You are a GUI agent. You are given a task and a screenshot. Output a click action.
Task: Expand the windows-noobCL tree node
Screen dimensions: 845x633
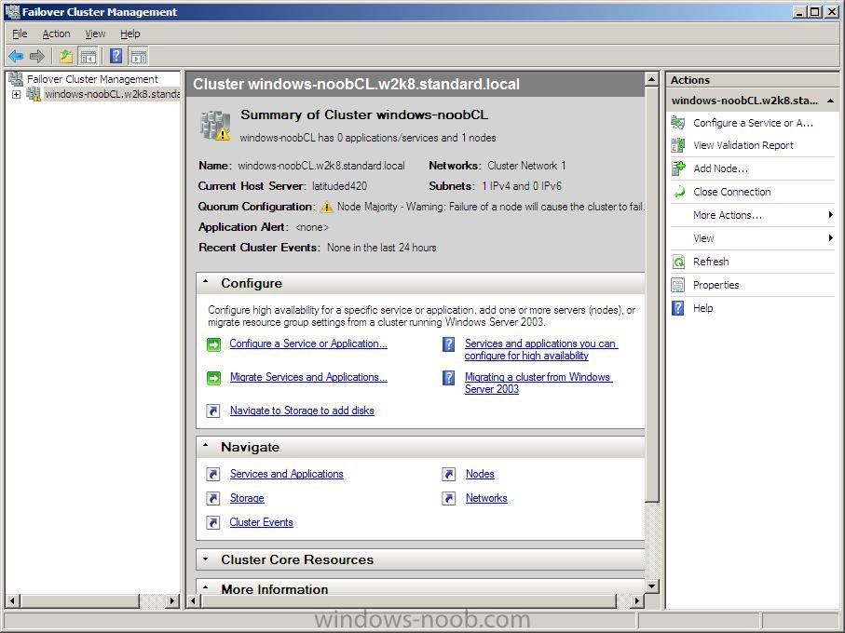click(x=16, y=95)
